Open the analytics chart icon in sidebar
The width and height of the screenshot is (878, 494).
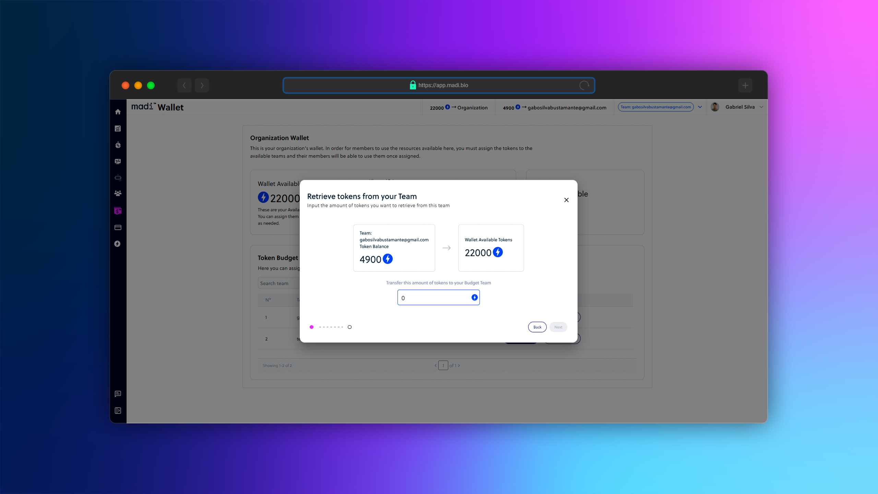[118, 129]
